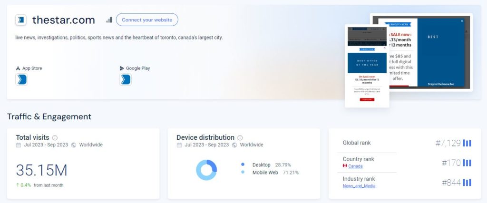Open the News_and_Media industry link

359,186
